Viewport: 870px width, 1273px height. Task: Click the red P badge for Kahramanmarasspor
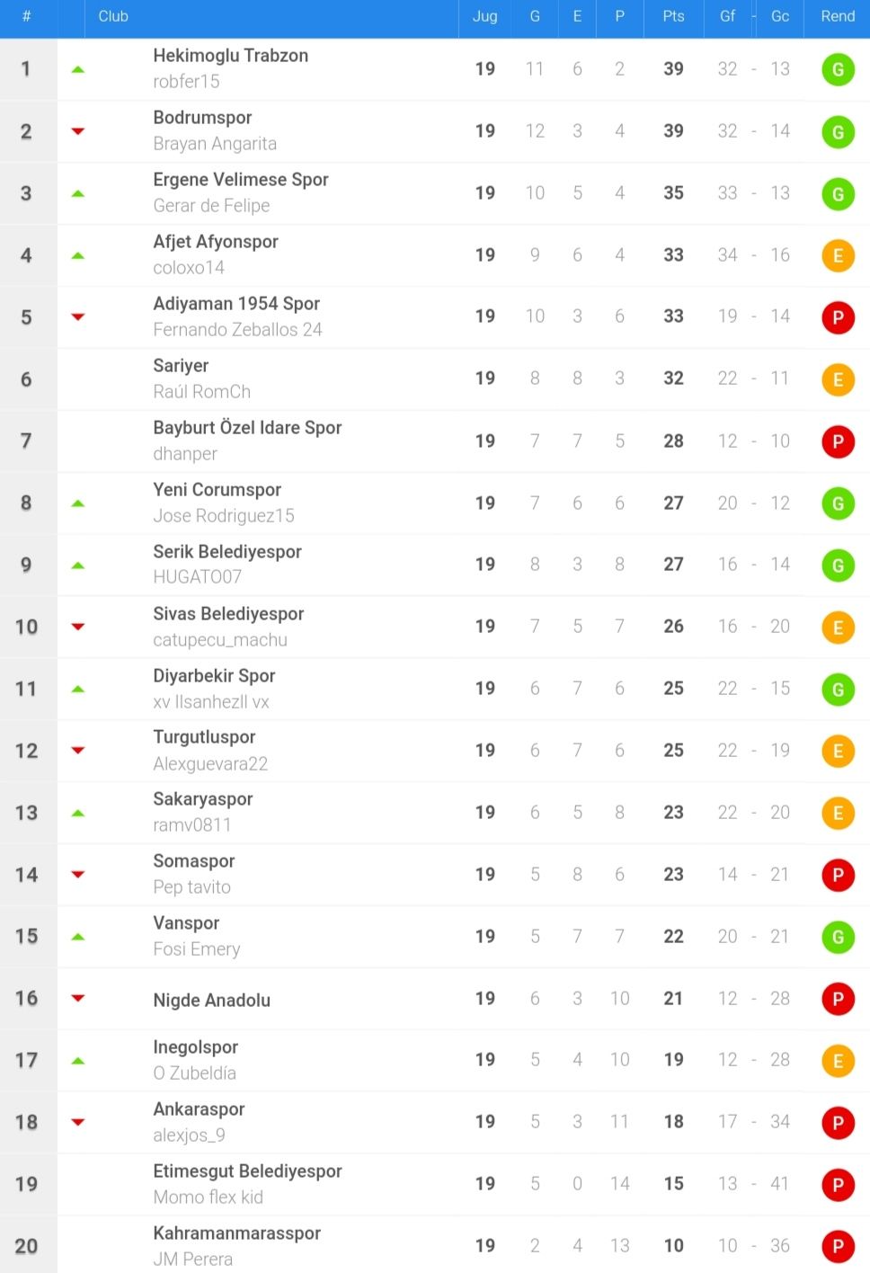pyautogui.click(x=838, y=1246)
